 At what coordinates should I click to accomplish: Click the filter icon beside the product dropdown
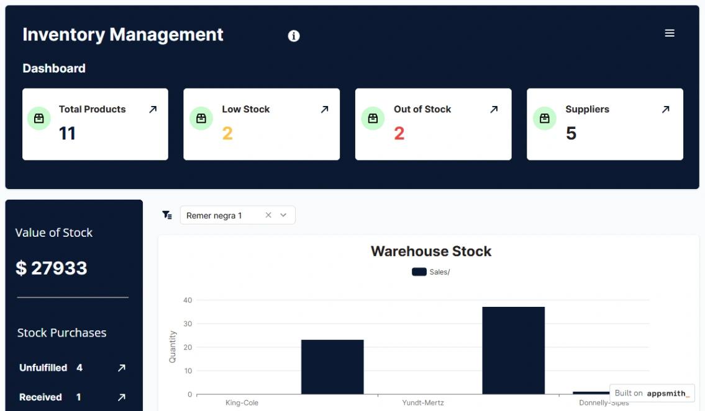click(x=167, y=215)
